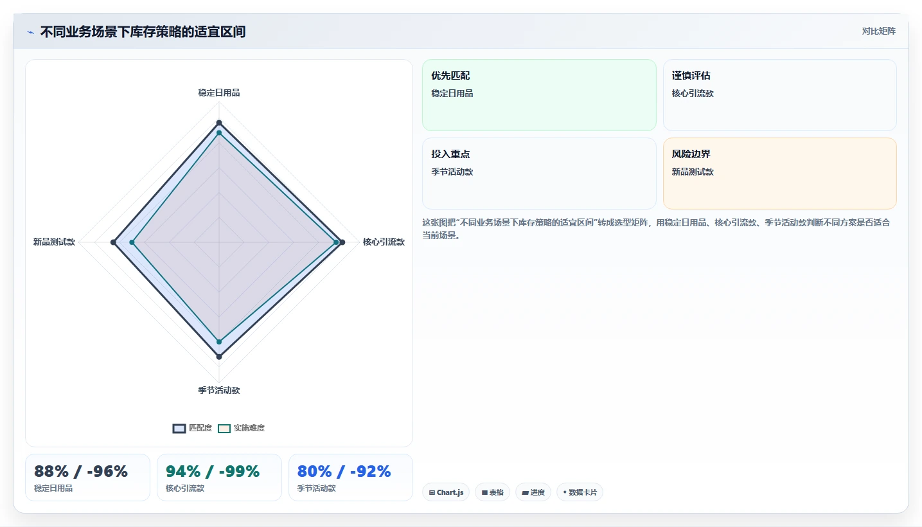Toggle the 实施难度 legend item
Viewport: 922px width, 527px height.
coord(241,428)
